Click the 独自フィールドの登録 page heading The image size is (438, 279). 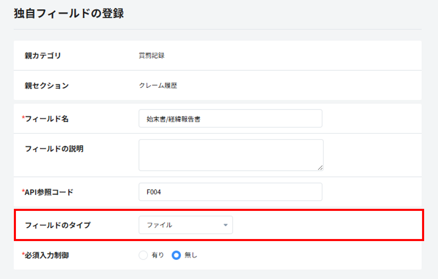69,13
